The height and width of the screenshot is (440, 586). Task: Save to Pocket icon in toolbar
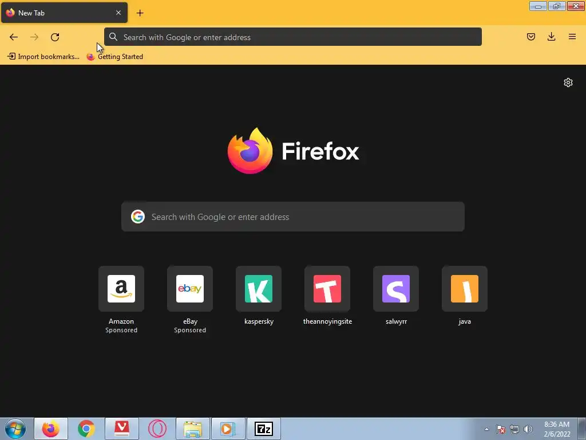(x=530, y=37)
